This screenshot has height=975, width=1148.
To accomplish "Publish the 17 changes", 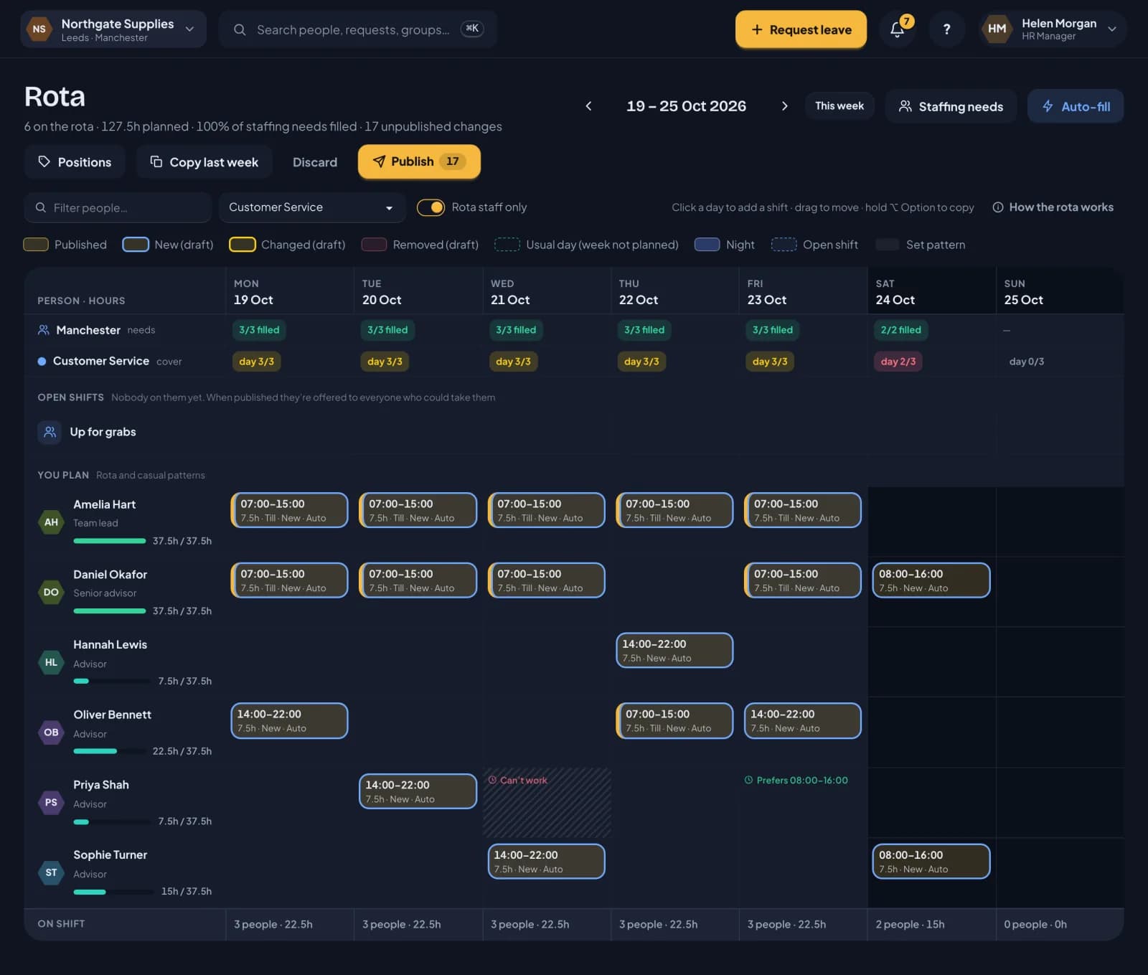I will point(419,161).
